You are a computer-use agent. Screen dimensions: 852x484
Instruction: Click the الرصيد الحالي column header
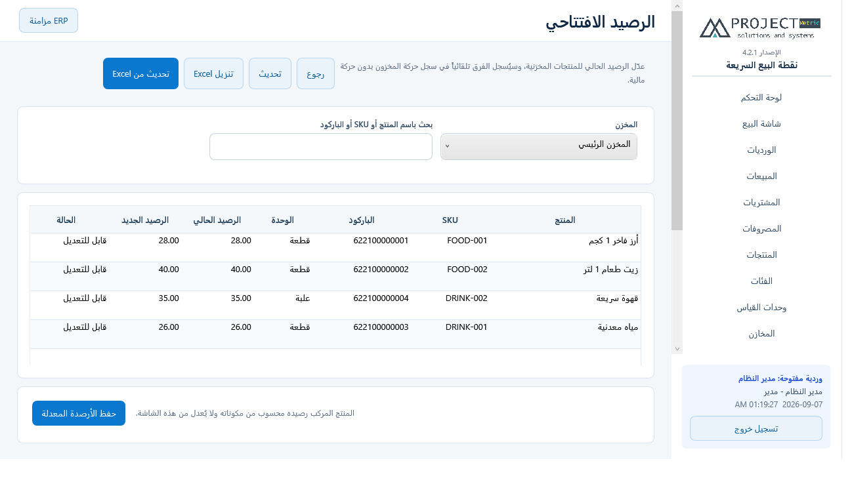click(217, 220)
